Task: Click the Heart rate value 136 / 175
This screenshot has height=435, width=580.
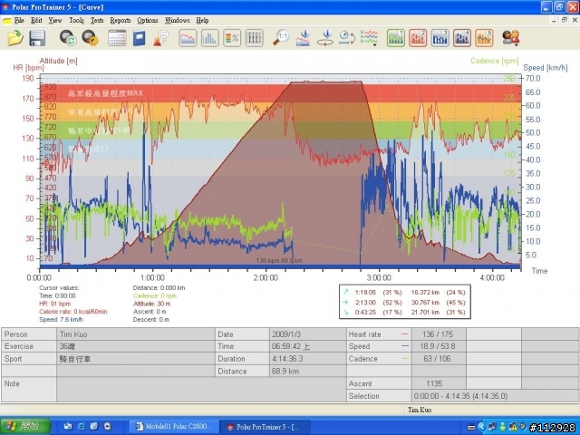Action: tap(439, 334)
